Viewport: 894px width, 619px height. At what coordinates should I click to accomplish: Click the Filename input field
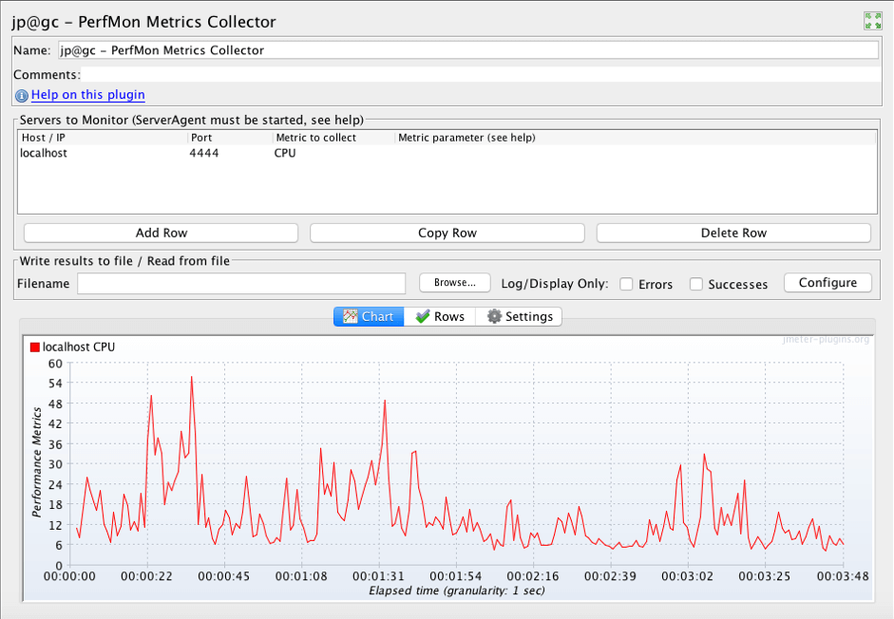tap(241, 283)
